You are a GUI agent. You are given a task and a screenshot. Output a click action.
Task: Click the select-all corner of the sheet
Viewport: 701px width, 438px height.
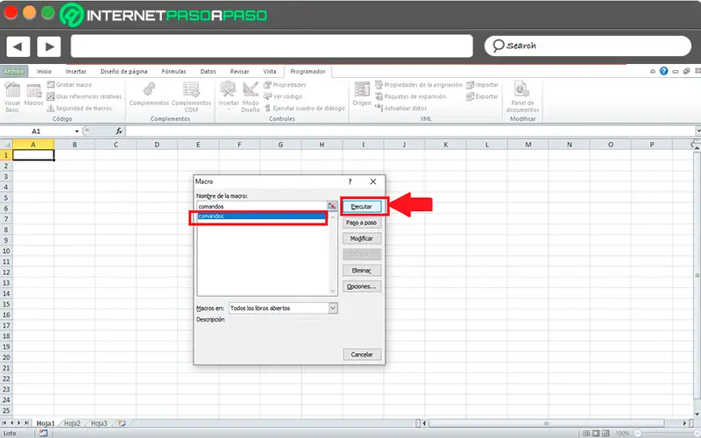point(6,145)
